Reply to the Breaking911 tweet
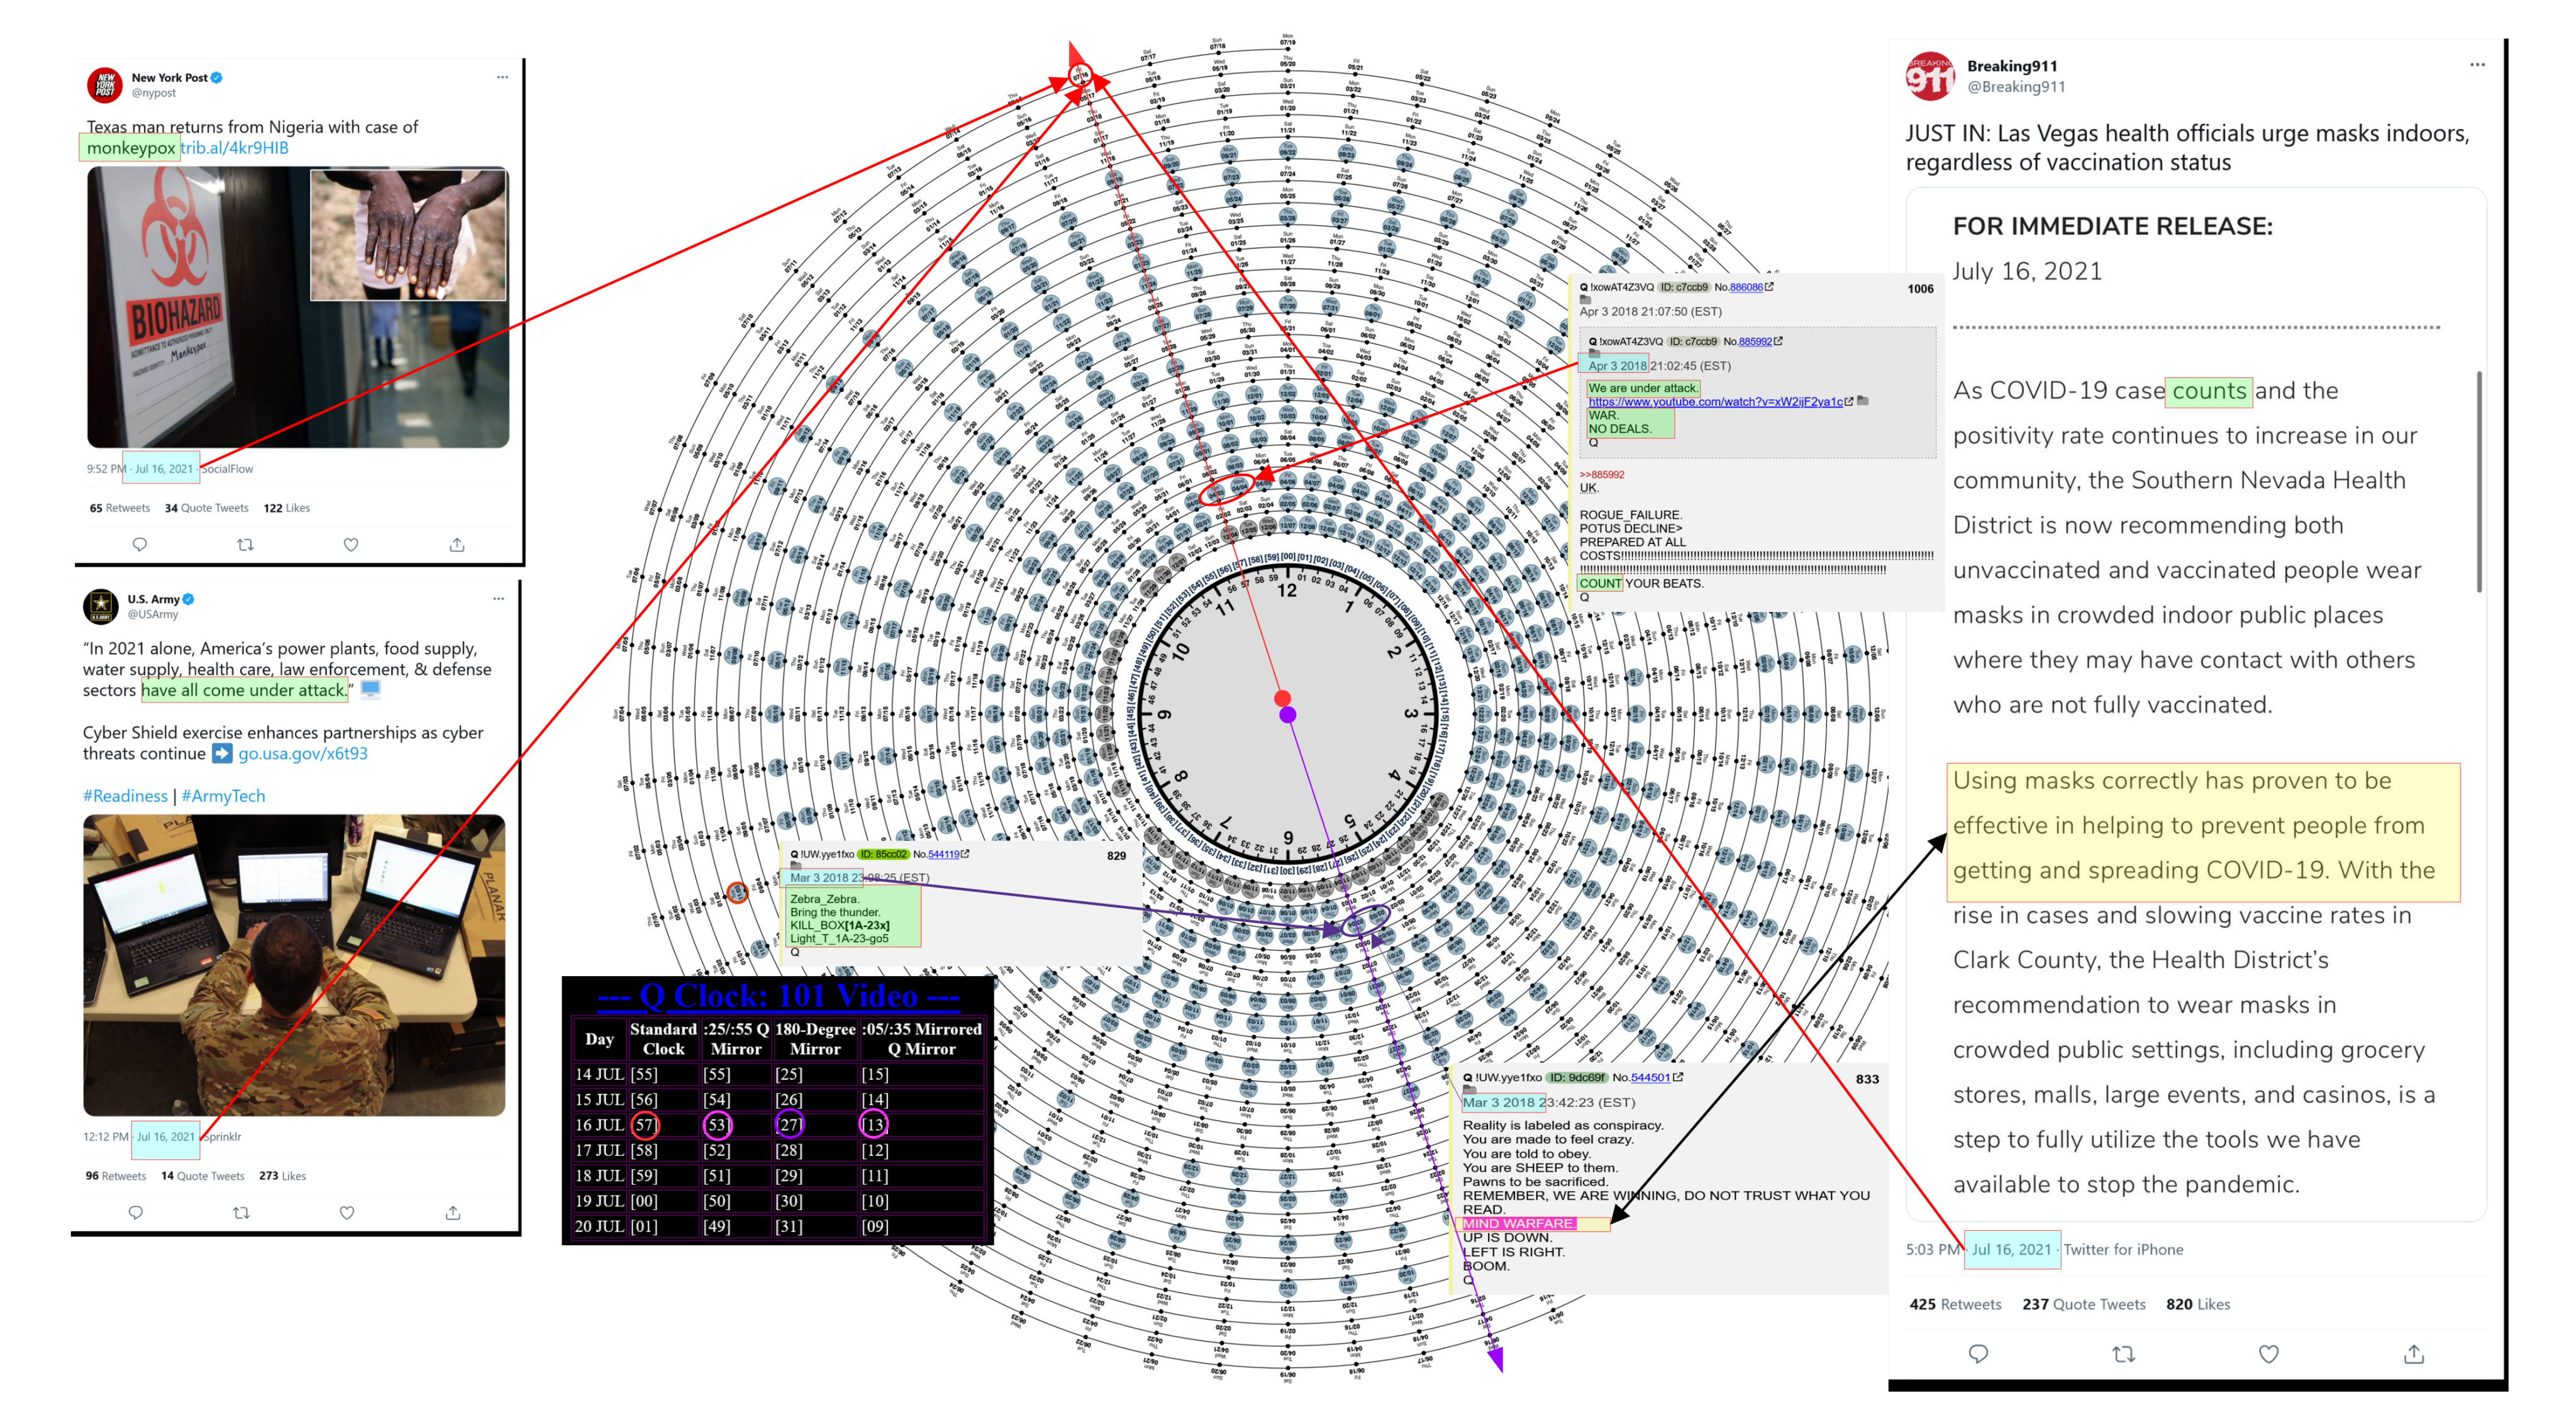The height and width of the screenshot is (1417, 2576). click(x=1978, y=1353)
